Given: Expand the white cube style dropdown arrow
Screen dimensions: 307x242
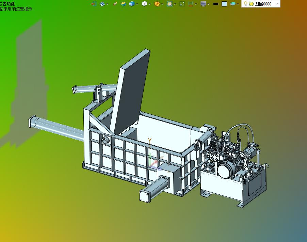Looking at the screenshot, I should (149, 4).
